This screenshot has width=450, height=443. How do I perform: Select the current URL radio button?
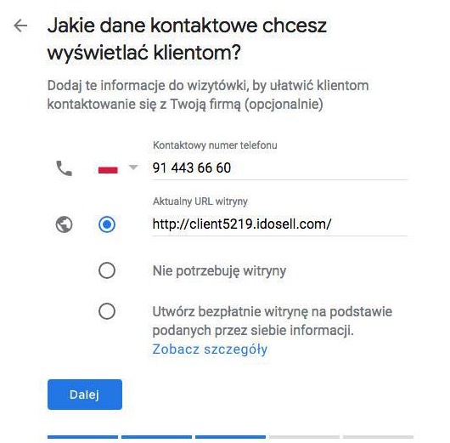pyautogui.click(x=107, y=224)
